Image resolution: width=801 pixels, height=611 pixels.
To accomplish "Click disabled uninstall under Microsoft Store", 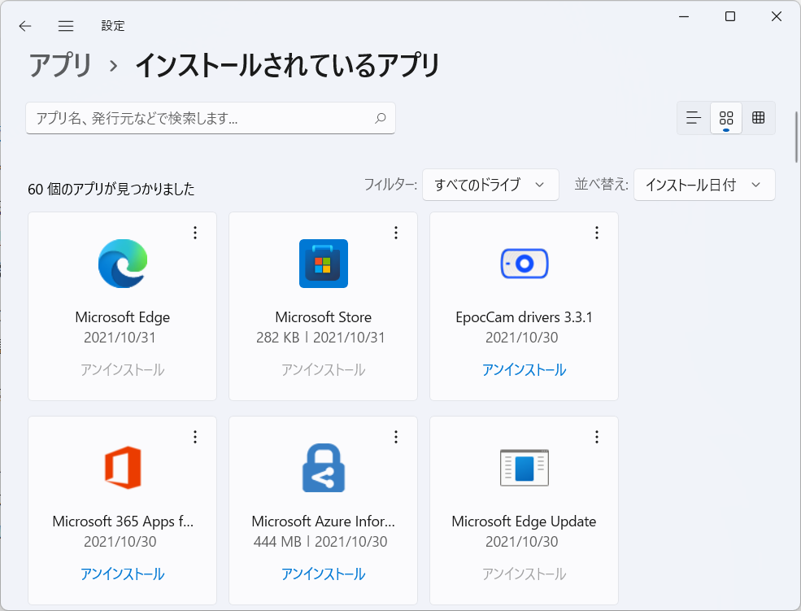I will point(324,370).
